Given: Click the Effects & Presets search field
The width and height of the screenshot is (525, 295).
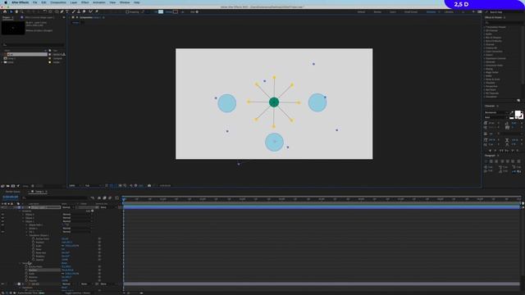Looking at the screenshot, I should pos(503,22).
